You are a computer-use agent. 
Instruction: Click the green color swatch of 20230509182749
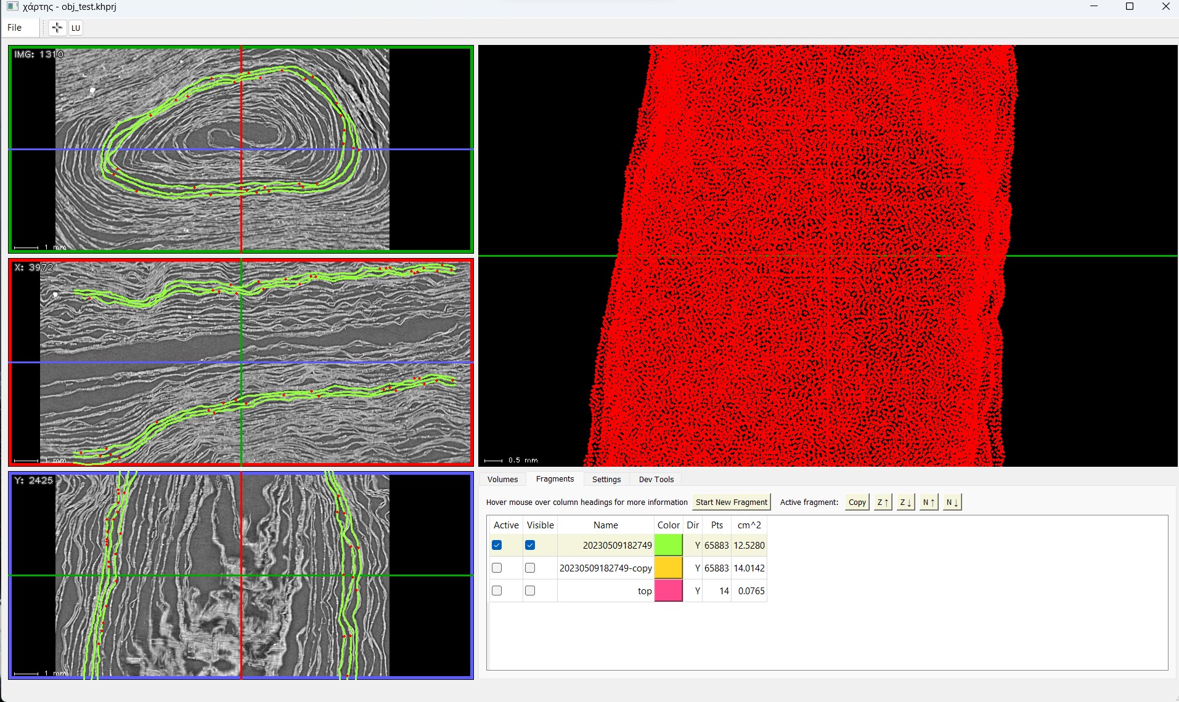[x=668, y=545]
